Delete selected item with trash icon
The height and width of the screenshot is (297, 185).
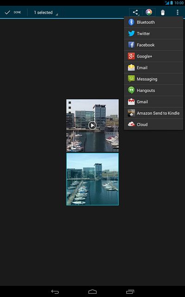coord(162,13)
